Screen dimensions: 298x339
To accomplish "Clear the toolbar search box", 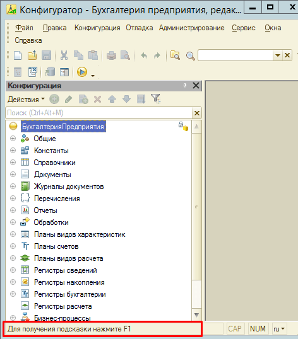I will tap(287, 55).
